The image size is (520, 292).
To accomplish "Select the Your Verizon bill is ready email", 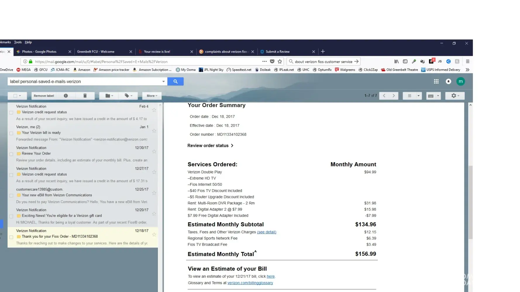I will pos(11,133).
